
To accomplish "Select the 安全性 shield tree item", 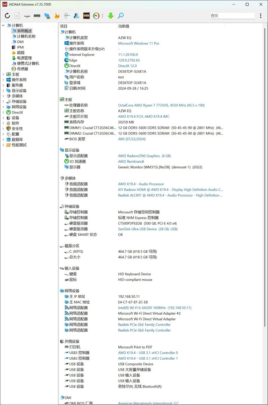I will tap(14, 129).
